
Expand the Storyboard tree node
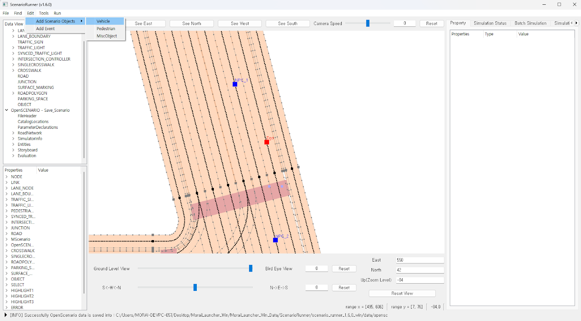[x=13, y=150]
